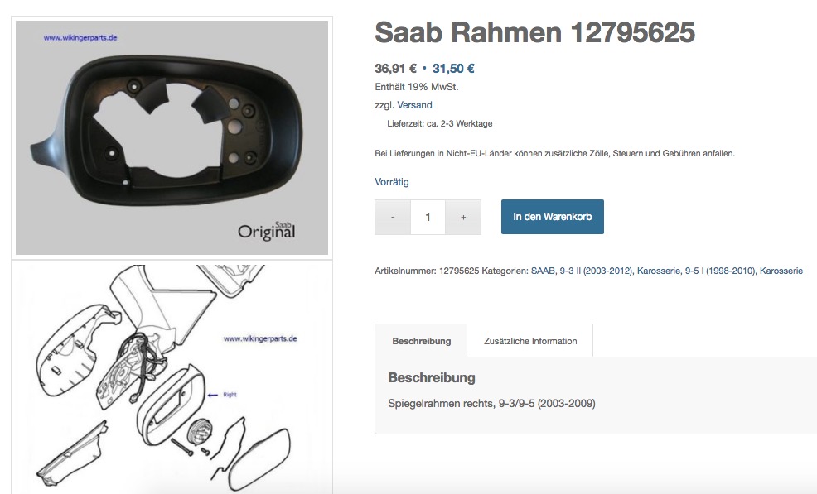This screenshot has width=817, height=494.
Task: Click the Vorrätig stock status text
Action: [x=392, y=182]
